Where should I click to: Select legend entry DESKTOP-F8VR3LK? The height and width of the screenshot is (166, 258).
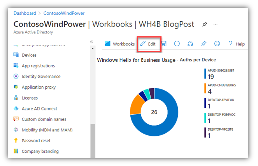219,103
